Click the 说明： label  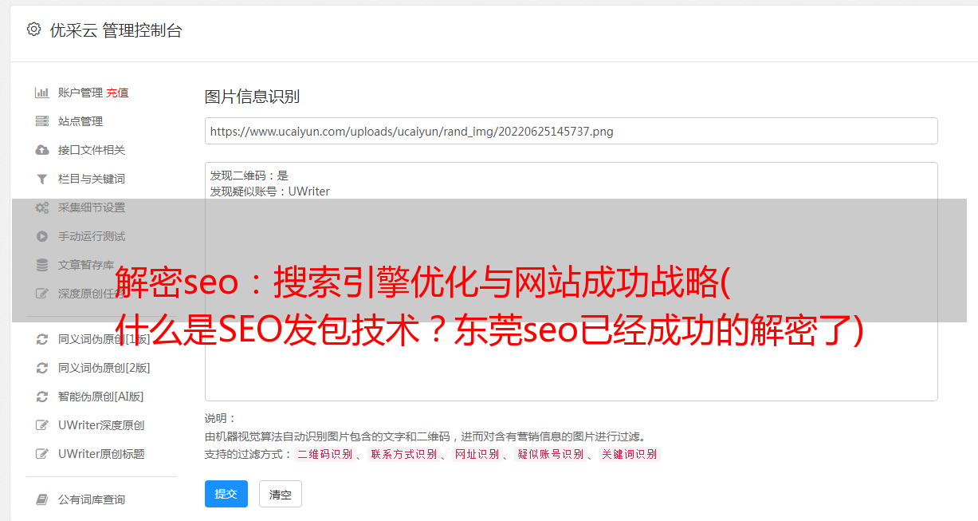coord(221,418)
